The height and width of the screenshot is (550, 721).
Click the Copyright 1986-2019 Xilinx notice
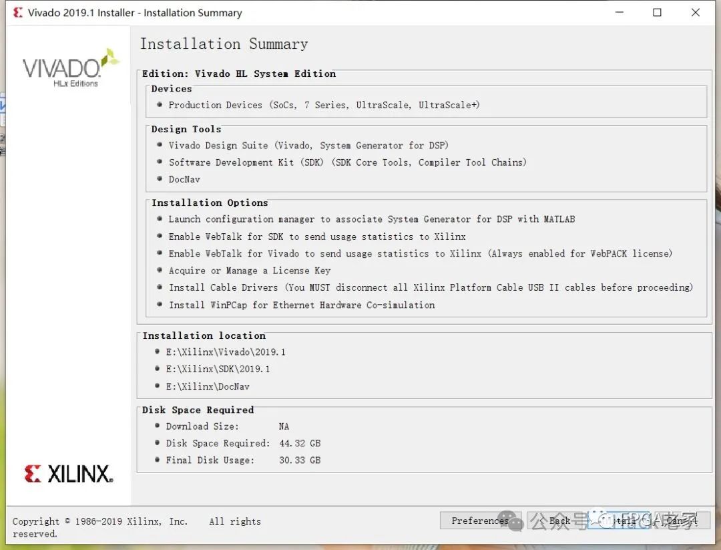[x=137, y=527]
